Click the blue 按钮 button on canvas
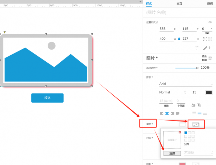216x165 pixels. (47, 98)
